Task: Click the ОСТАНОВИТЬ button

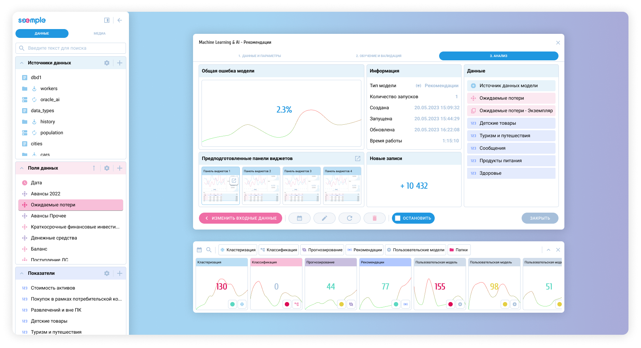Action: coord(413,218)
